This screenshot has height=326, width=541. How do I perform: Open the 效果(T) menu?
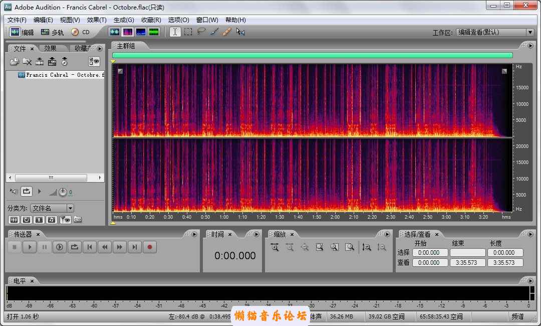[97, 20]
